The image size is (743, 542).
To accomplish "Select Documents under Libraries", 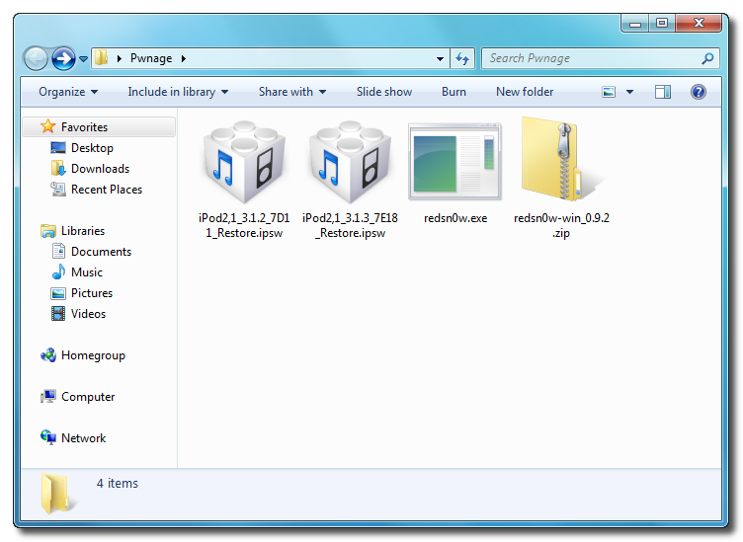I will [101, 252].
